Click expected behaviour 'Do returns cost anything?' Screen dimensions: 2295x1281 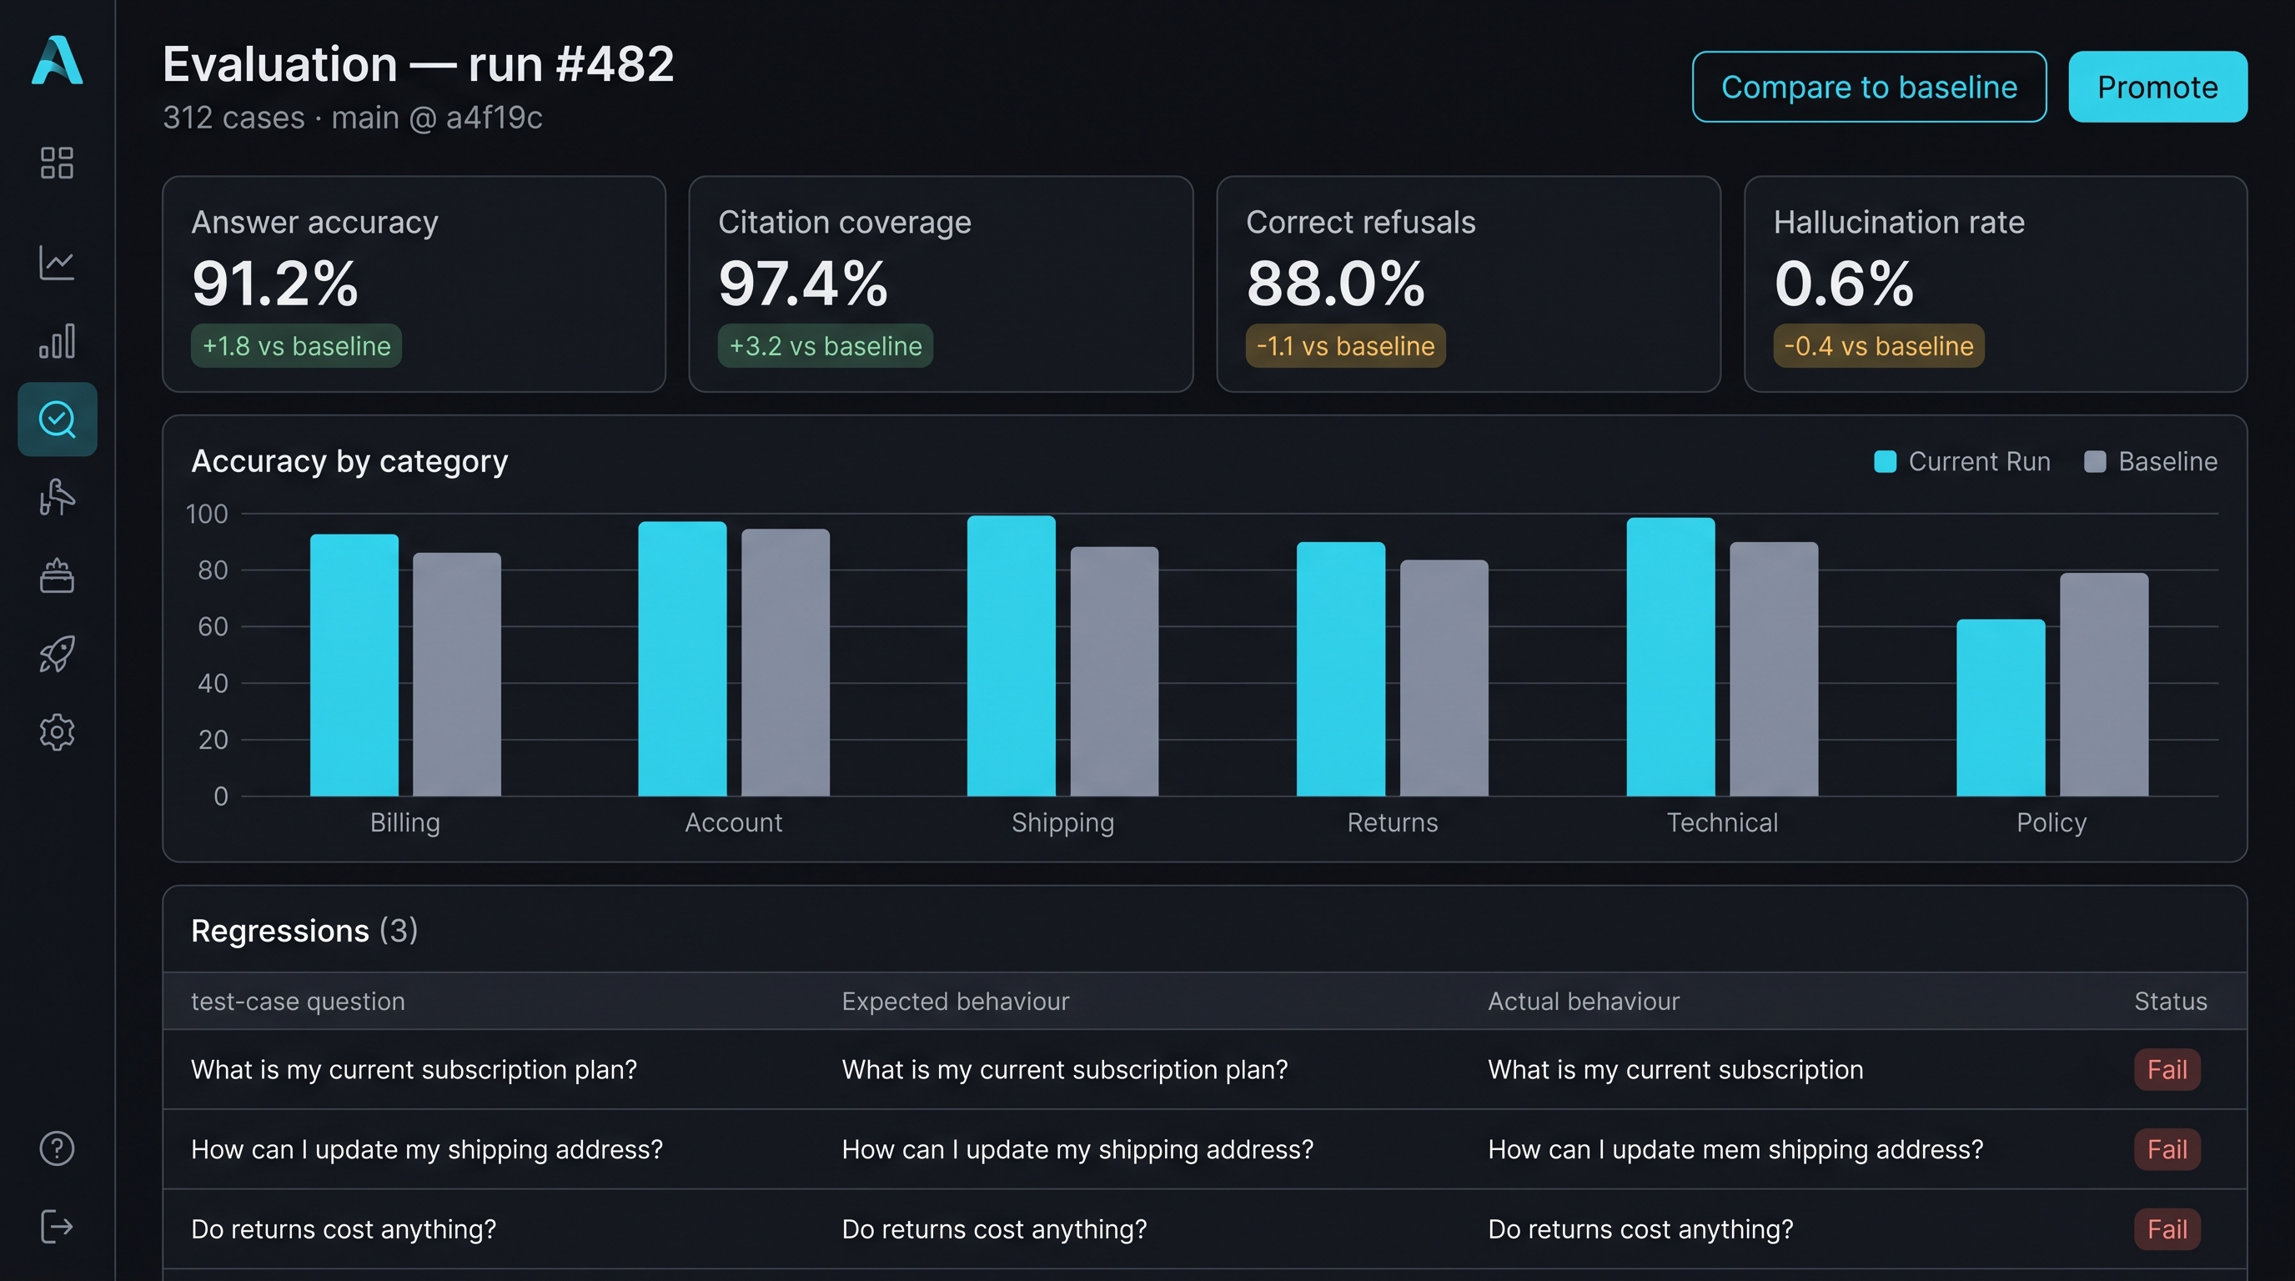(994, 1229)
